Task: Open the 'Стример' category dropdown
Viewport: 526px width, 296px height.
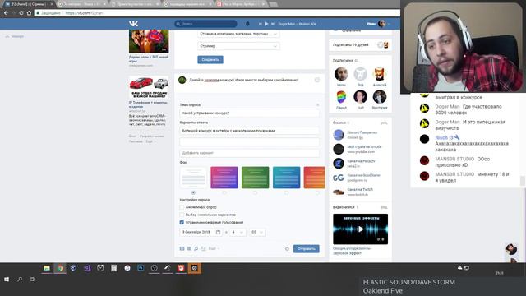Action: point(238,46)
